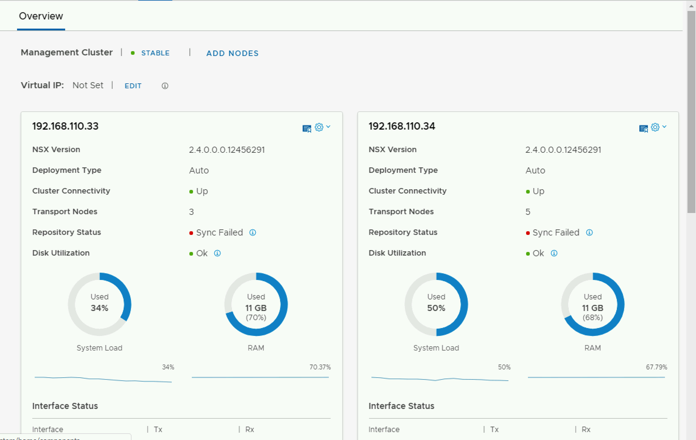Image resolution: width=696 pixels, height=440 pixels.
Task: Expand settings dropdown chevron on node 192.168.110.34
Action: [x=664, y=127]
